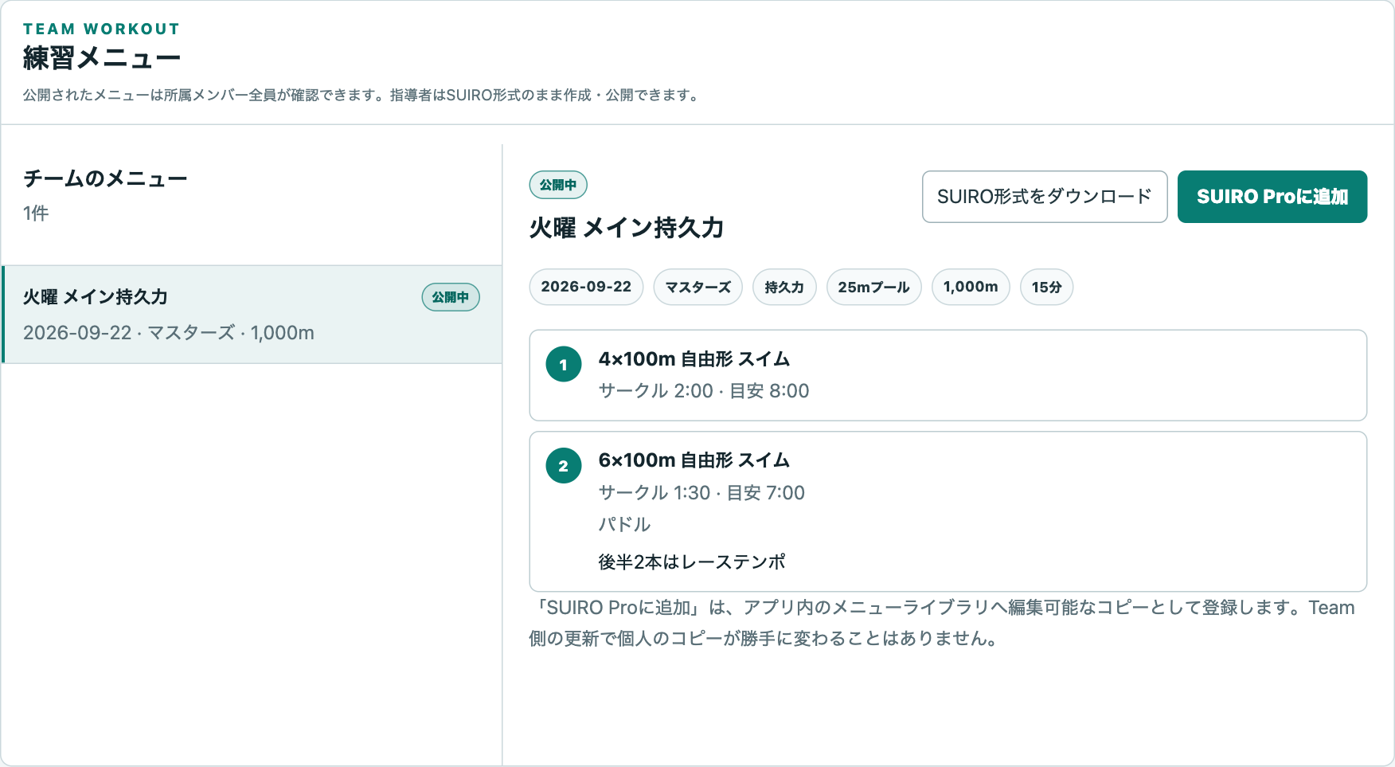Click the 1件 count text

(36, 213)
